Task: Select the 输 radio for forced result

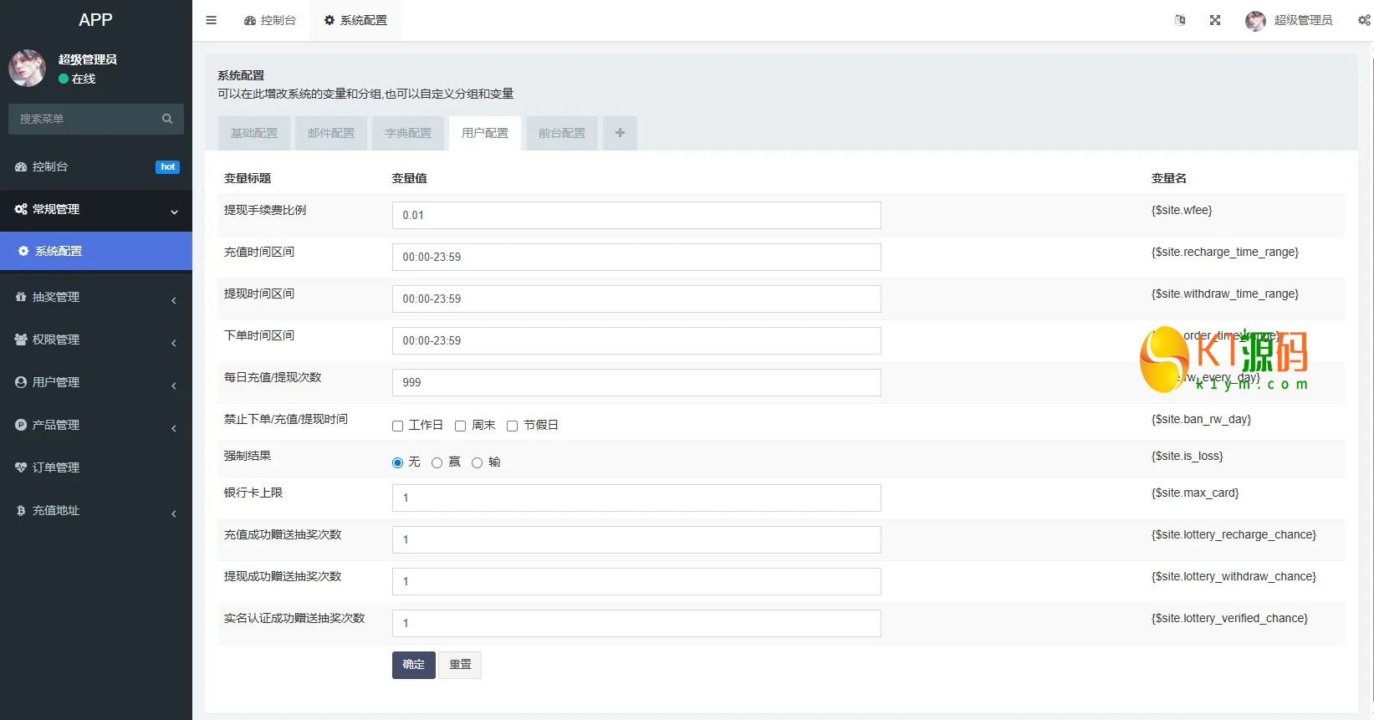Action: pos(477,462)
